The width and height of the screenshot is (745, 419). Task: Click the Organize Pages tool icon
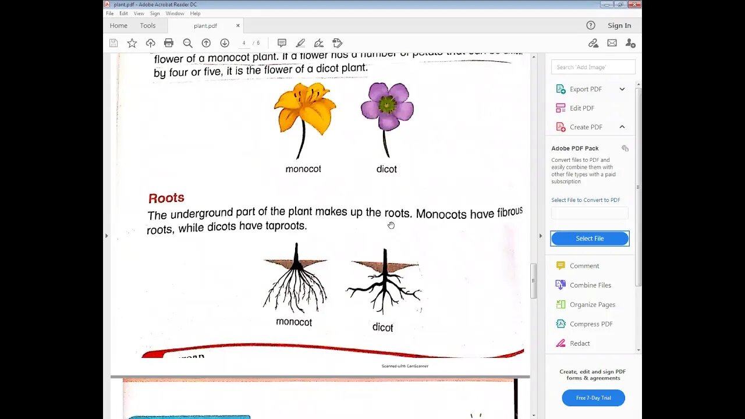pos(560,304)
